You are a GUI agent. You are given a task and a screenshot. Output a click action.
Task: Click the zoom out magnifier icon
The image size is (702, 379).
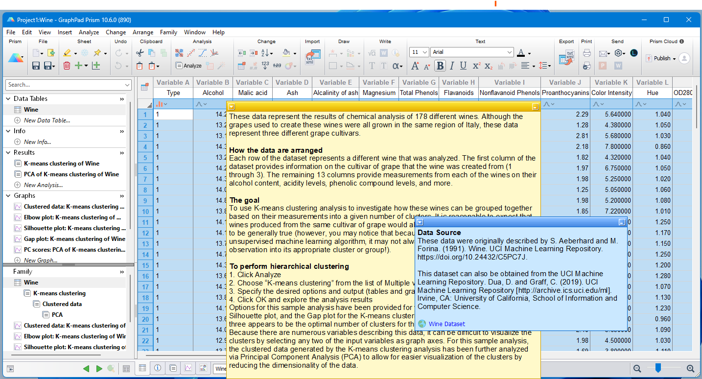tap(637, 369)
